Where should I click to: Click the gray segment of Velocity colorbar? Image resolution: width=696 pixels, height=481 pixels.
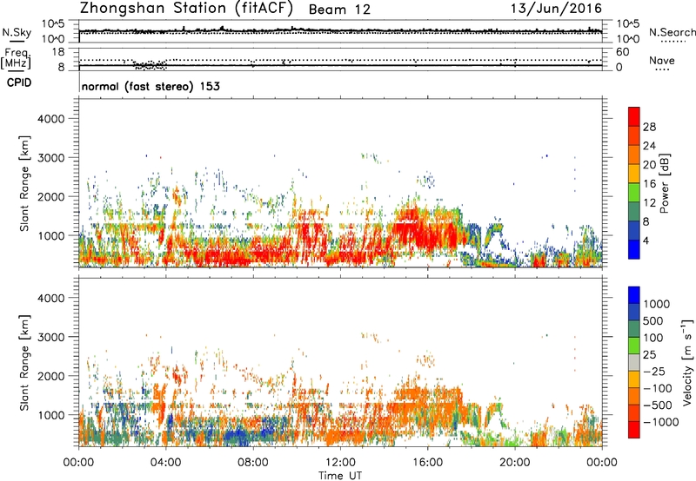click(634, 362)
